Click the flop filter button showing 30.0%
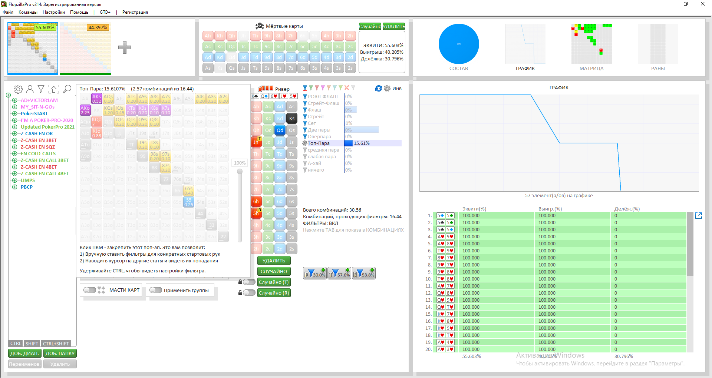Screen dimensions: 712x378 pos(315,273)
